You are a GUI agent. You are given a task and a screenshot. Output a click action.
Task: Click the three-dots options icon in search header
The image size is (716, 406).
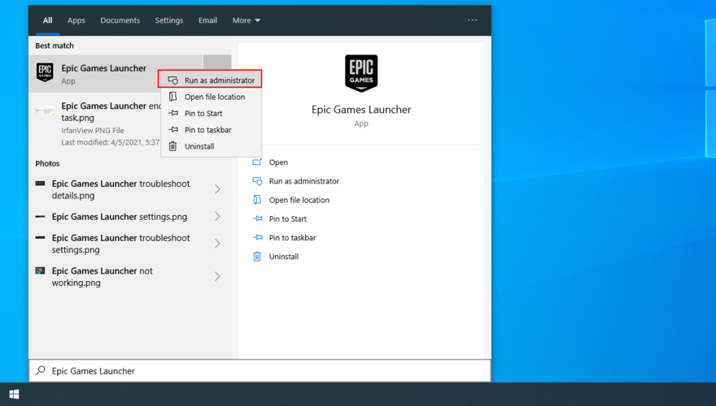472,20
